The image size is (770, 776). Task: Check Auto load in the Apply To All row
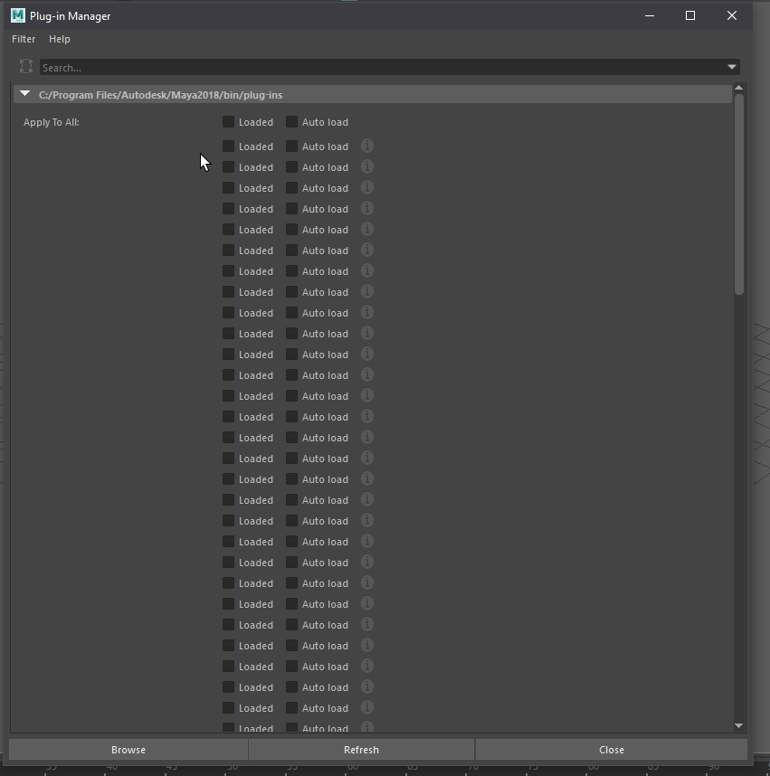coord(291,122)
